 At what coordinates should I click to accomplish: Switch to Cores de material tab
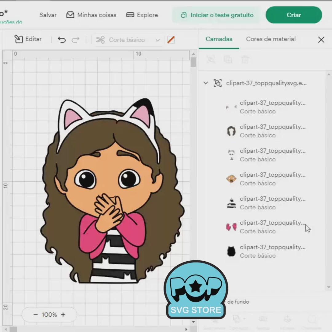[271, 39]
